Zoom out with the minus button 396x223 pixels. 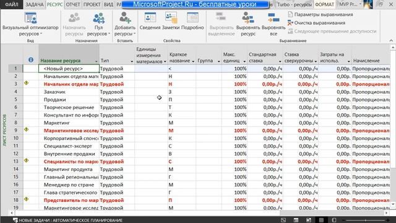[344, 221]
